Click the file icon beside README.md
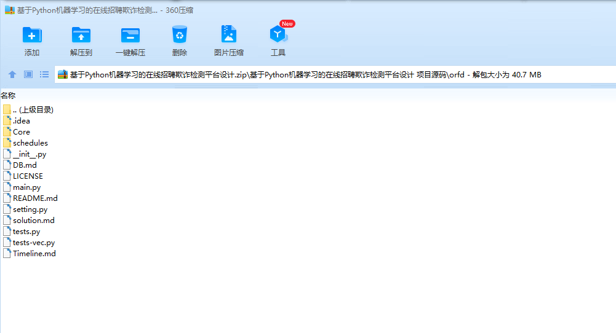The image size is (616, 333). coord(7,198)
